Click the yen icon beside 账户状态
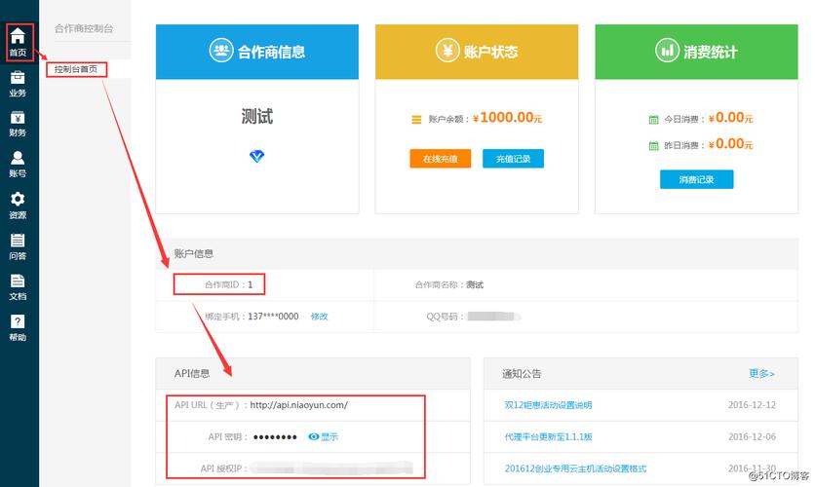 click(x=447, y=51)
